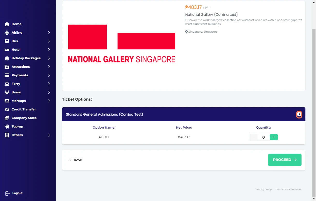Click the Holiday Packages luggage icon

tap(7, 58)
